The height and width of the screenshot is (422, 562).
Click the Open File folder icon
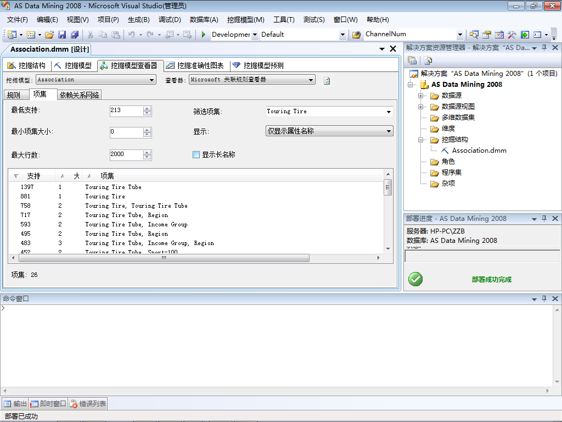coord(49,35)
